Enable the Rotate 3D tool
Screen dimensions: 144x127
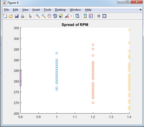tap(55, 16)
